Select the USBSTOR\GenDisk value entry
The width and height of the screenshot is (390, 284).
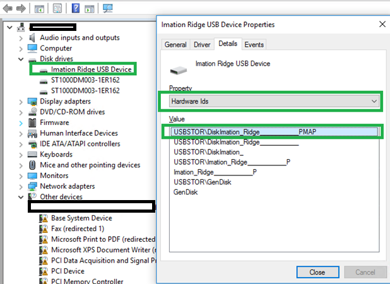(x=203, y=182)
